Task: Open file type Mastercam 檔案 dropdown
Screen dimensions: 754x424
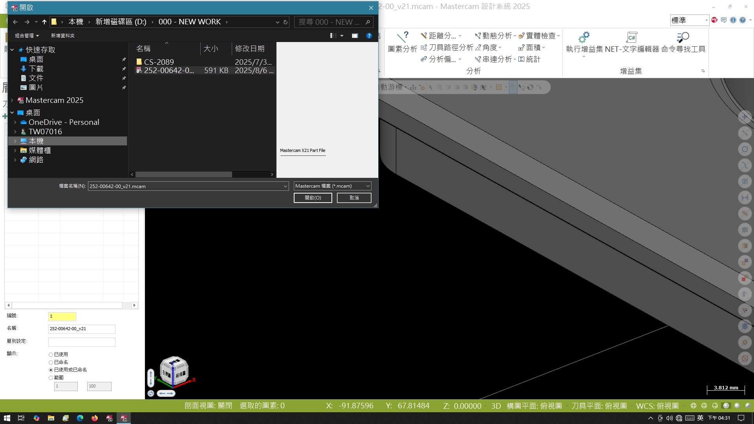Action: [x=332, y=186]
